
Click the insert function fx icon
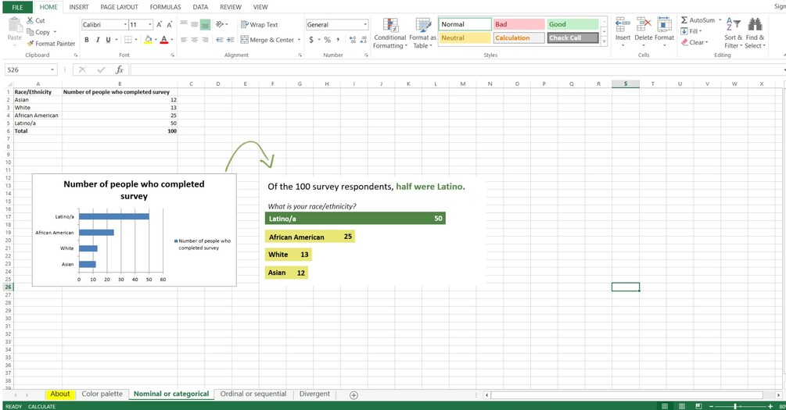(x=120, y=70)
